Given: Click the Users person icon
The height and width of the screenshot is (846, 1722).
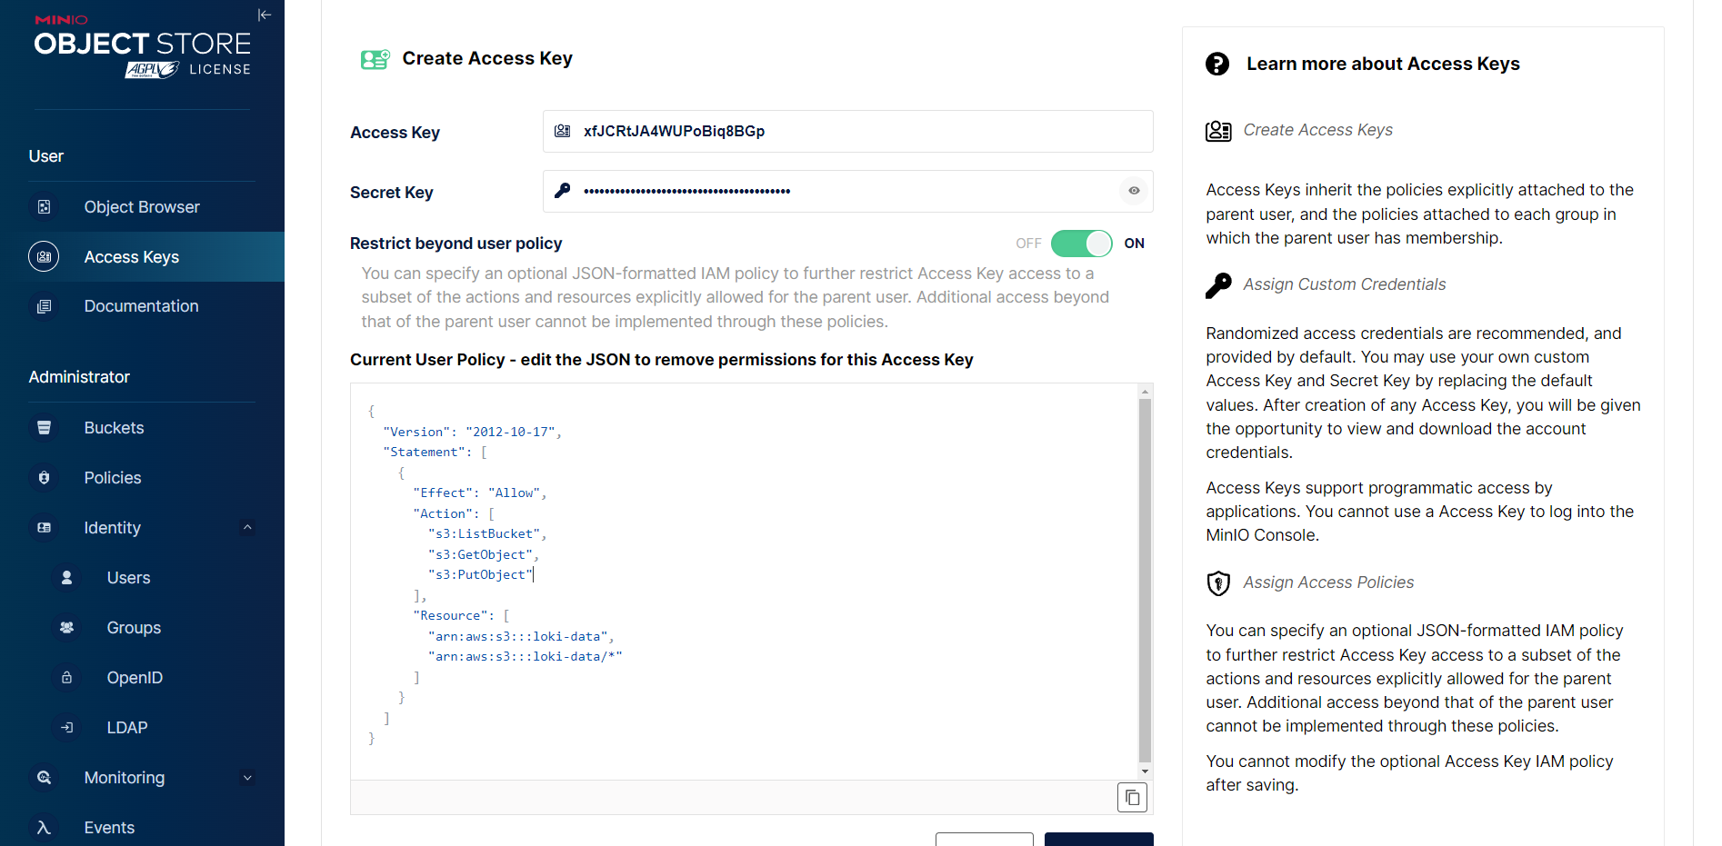Looking at the screenshot, I should click(66, 578).
